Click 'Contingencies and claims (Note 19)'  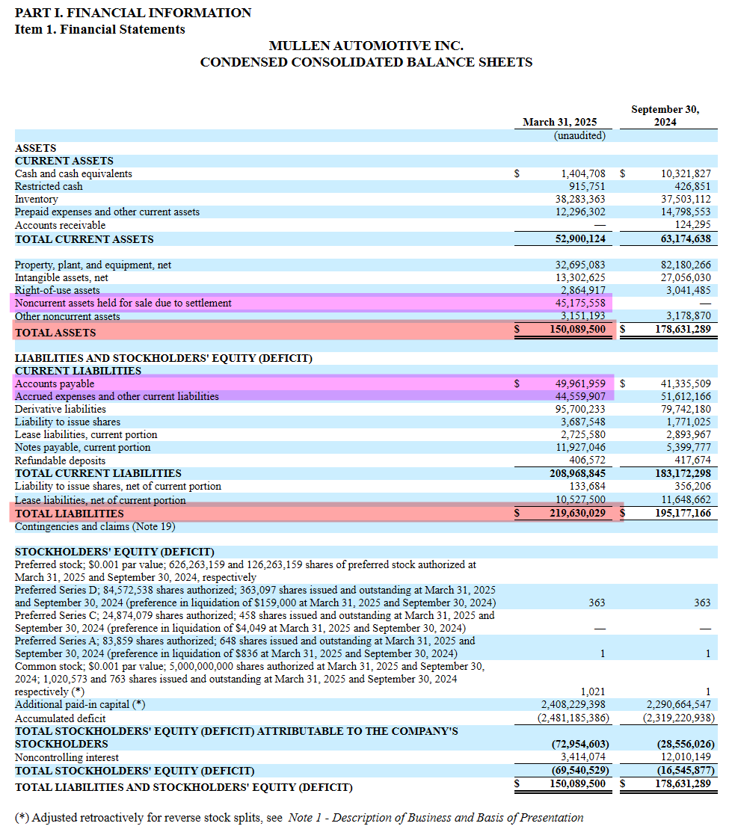pyautogui.click(x=95, y=526)
